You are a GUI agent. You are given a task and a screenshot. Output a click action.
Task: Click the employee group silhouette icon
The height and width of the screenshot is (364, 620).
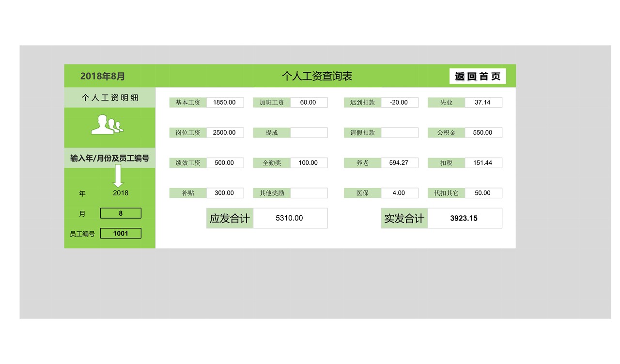[109, 126]
